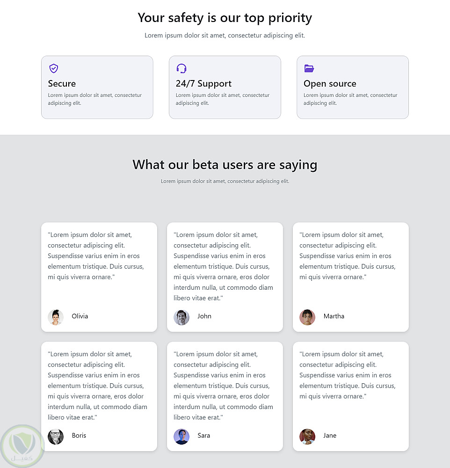
Task: Click Jane's avatar photo
Action: [307, 436]
